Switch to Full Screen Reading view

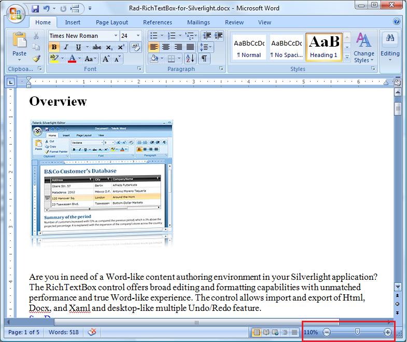pos(266,332)
